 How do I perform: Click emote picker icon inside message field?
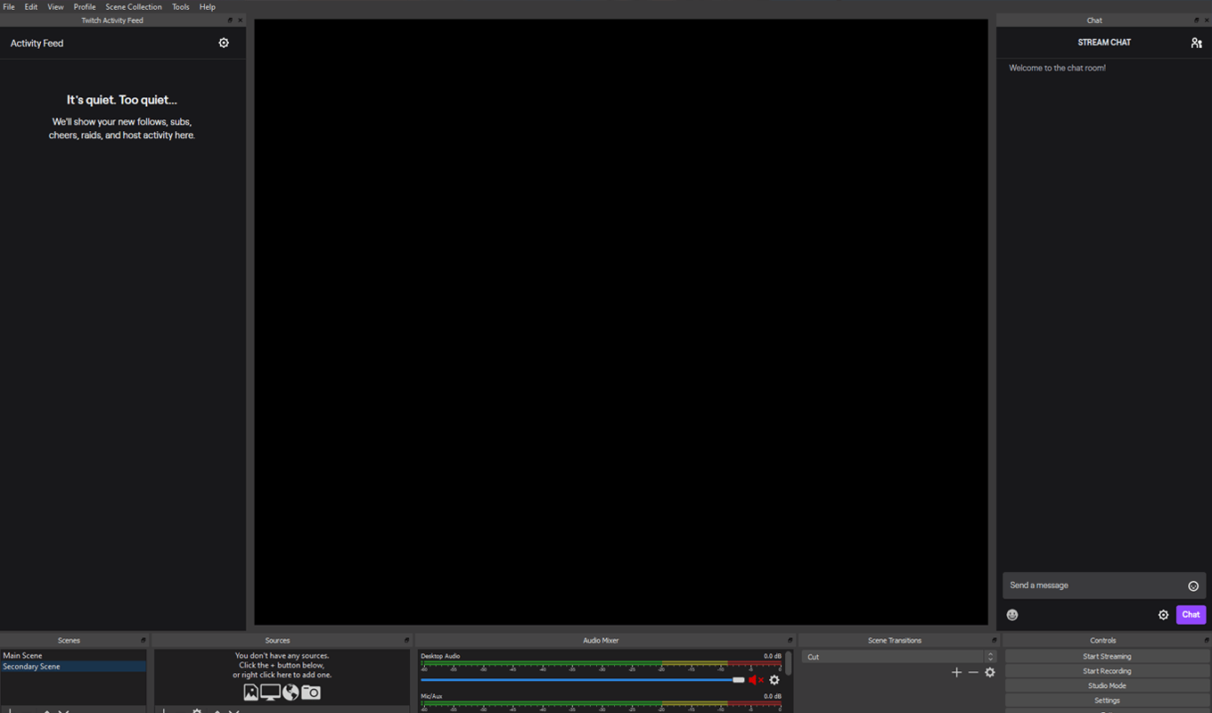pyautogui.click(x=1193, y=586)
